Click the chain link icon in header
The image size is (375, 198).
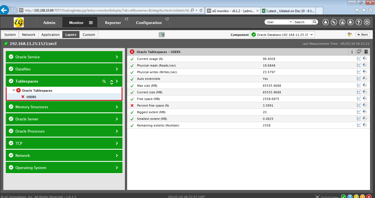point(334,22)
